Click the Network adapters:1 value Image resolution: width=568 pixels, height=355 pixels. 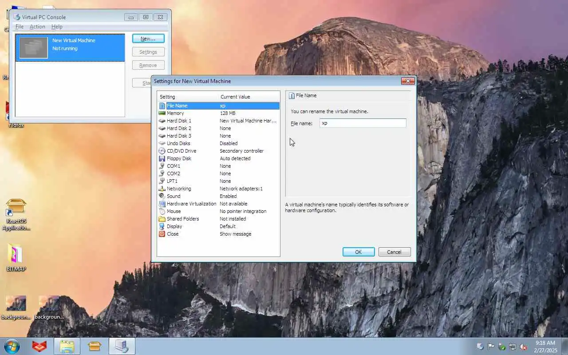[x=241, y=189]
